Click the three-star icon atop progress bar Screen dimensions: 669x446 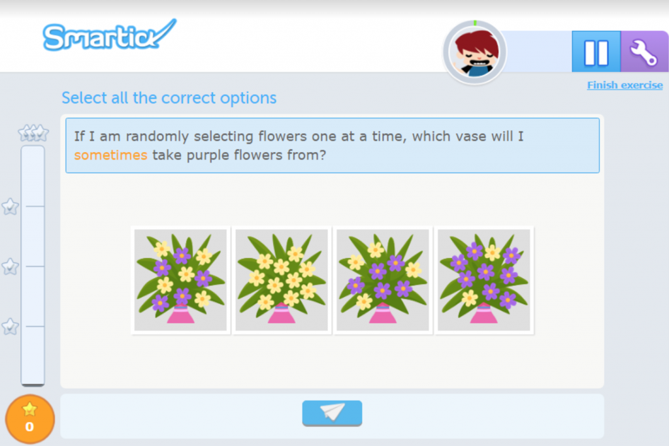pyautogui.click(x=33, y=133)
